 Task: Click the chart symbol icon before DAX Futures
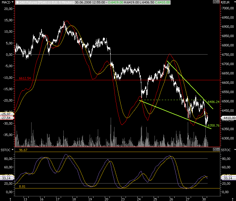[18, 2]
